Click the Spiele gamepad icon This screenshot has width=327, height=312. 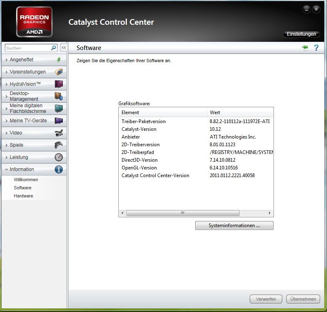click(59, 145)
